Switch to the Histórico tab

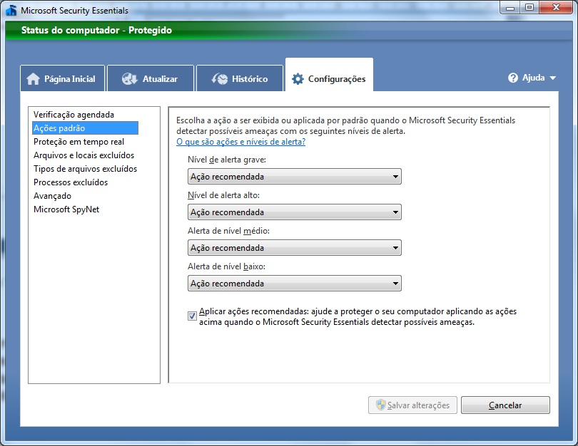coord(240,78)
